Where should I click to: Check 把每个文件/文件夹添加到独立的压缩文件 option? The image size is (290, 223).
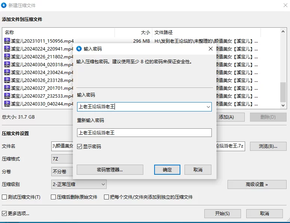coord(106,197)
